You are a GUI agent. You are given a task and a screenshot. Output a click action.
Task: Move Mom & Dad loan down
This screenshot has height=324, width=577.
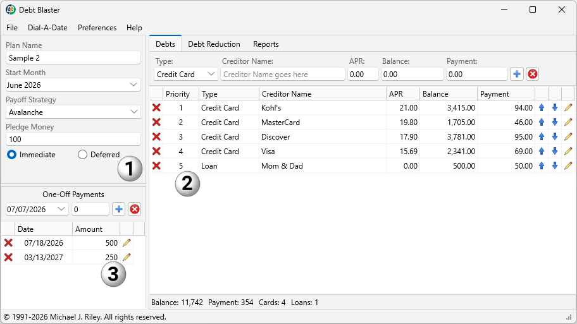(555, 165)
